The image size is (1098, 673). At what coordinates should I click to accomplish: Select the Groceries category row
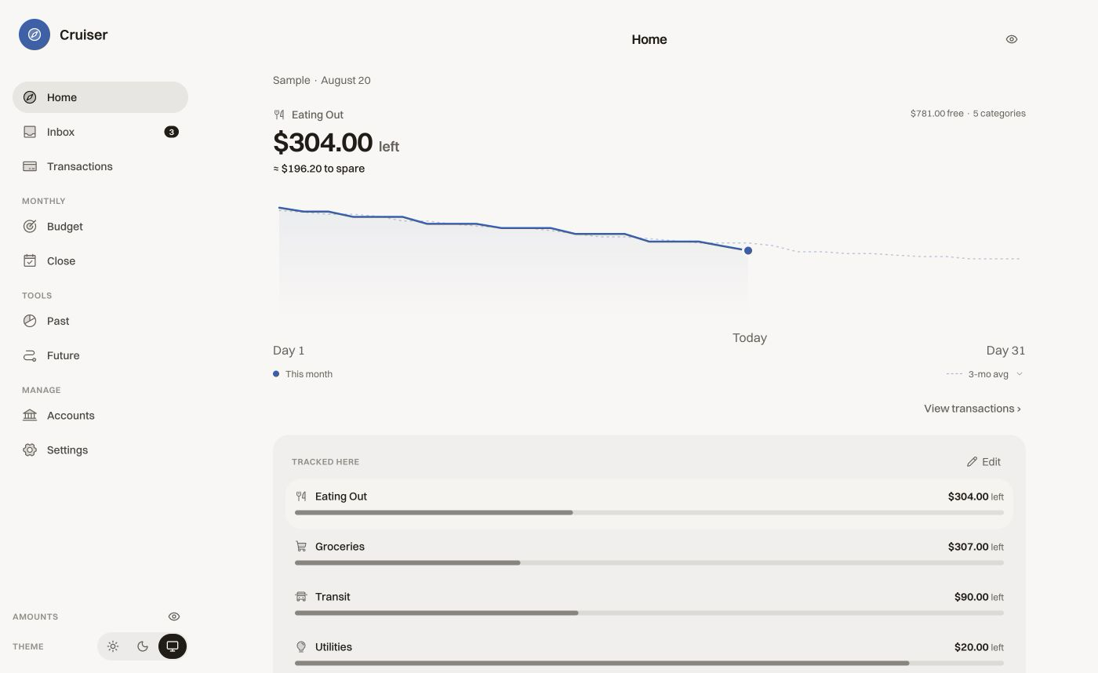click(649, 554)
